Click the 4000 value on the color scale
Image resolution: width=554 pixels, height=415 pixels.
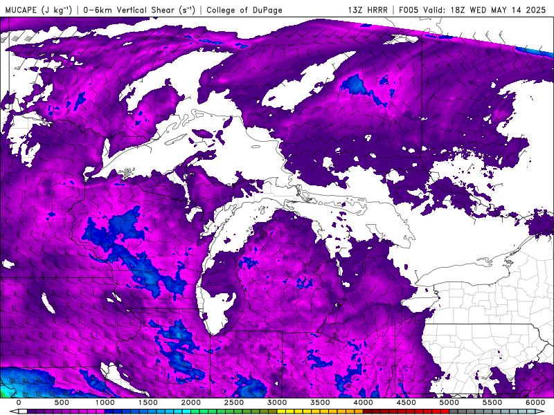(x=363, y=403)
